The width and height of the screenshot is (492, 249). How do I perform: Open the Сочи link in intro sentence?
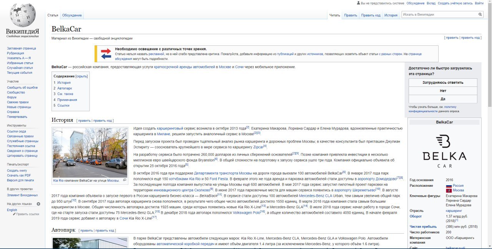tap(239, 67)
